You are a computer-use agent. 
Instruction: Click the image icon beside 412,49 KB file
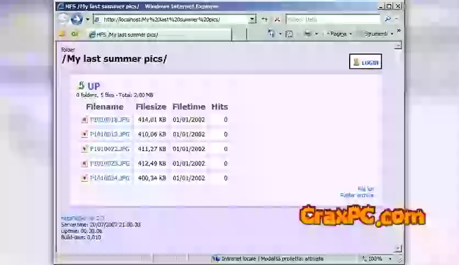pos(85,164)
